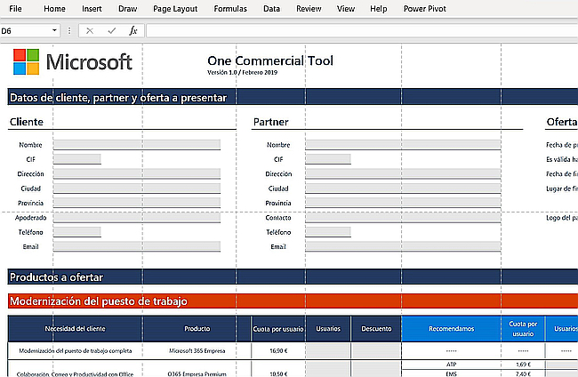Go to the View tab

(345, 9)
